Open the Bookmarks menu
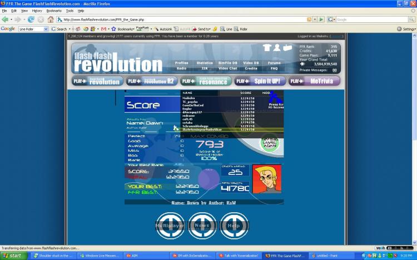Image resolution: width=417 pixels, height=260 pixels. coord(54,11)
